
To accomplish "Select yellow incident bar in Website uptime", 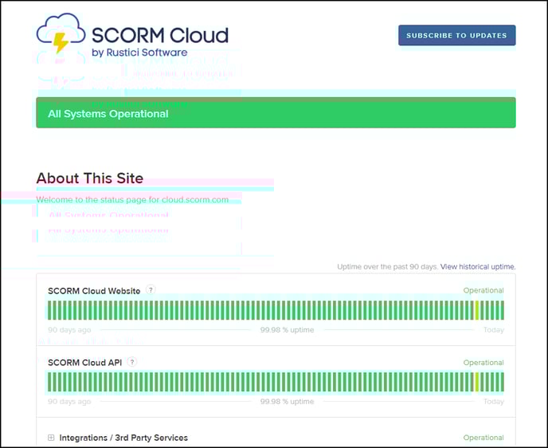I will (x=476, y=310).
